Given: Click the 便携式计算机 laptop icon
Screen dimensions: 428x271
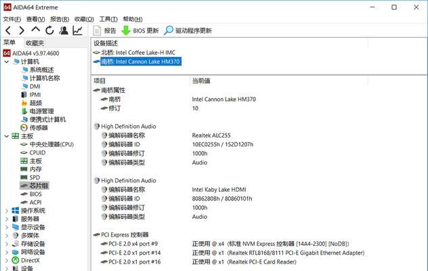Looking at the screenshot, I should pos(24,120).
